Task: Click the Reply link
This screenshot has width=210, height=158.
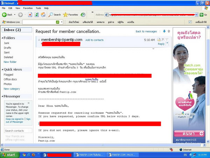Action: click(161, 44)
